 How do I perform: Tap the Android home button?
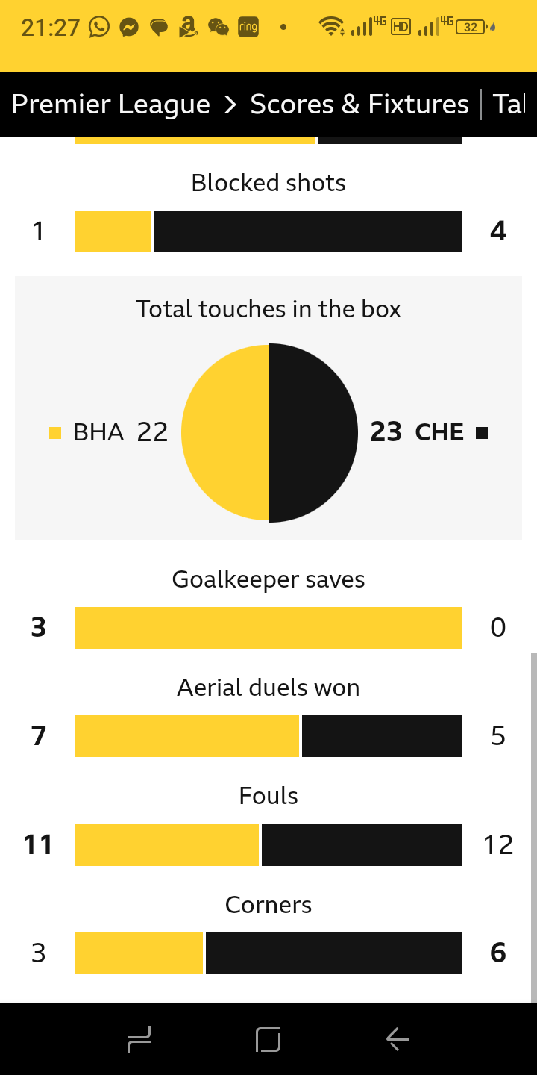tap(268, 1039)
